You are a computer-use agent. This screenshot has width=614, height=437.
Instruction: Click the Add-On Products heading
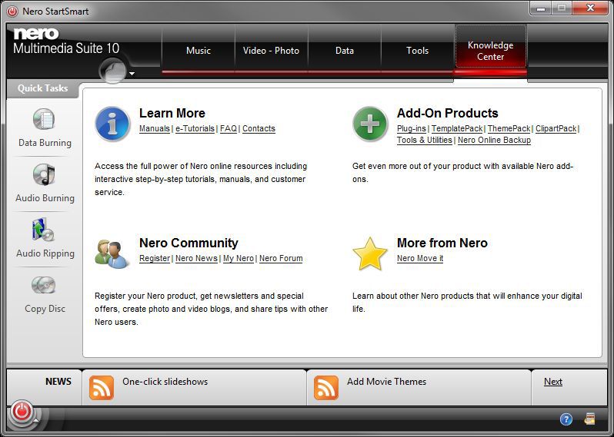pos(448,113)
